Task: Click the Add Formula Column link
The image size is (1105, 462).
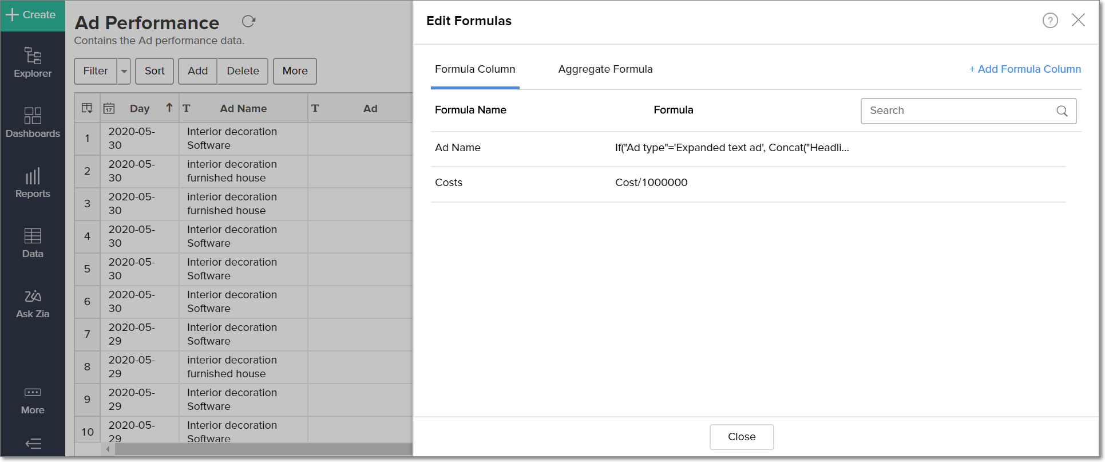Action: pyautogui.click(x=1025, y=69)
